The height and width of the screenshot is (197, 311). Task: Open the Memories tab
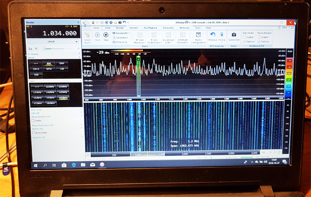184,28
